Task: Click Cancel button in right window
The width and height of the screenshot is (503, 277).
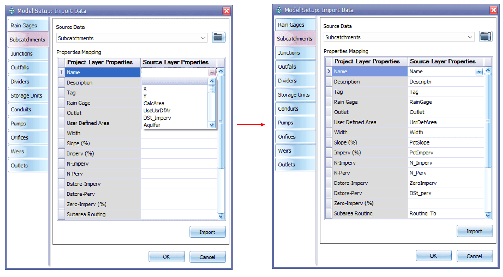Action: (x=474, y=256)
